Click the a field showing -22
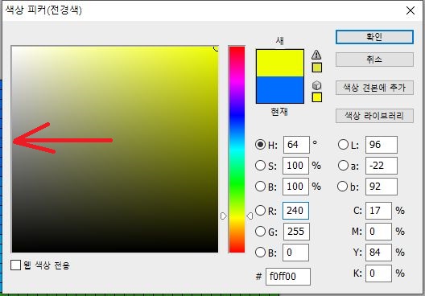This screenshot has height=296, width=425. 382,166
